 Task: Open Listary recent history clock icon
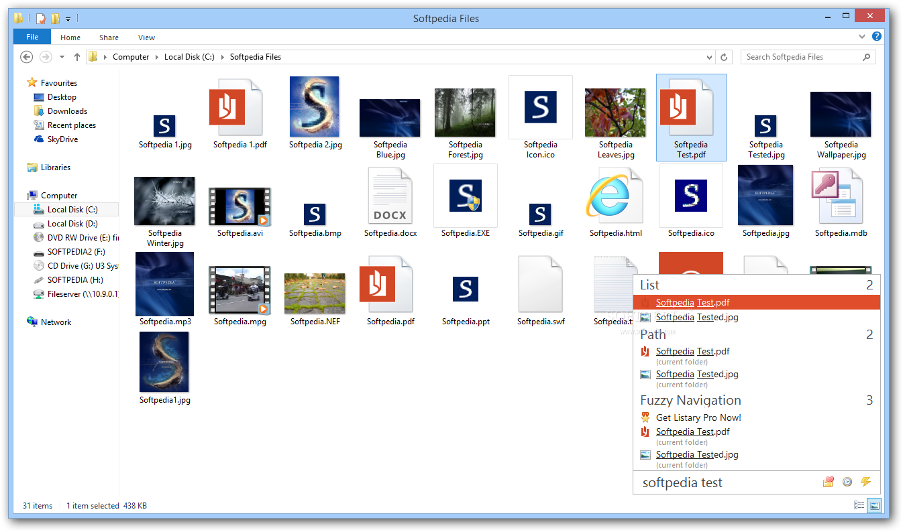coord(847,482)
